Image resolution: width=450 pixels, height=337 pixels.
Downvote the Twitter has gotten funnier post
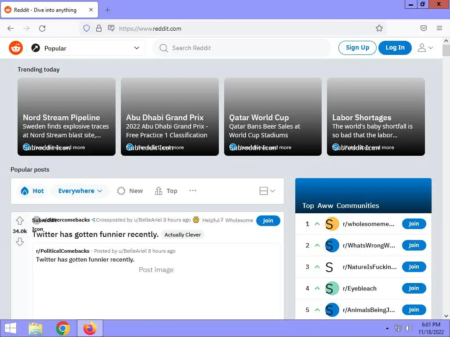(x=19, y=242)
